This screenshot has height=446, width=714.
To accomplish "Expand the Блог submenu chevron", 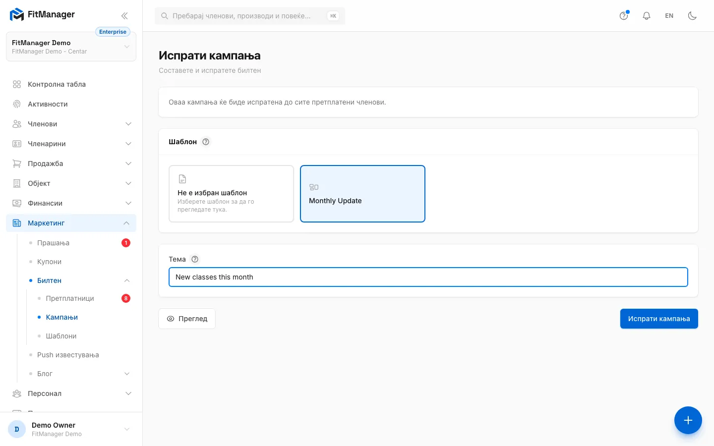I will pyautogui.click(x=127, y=374).
